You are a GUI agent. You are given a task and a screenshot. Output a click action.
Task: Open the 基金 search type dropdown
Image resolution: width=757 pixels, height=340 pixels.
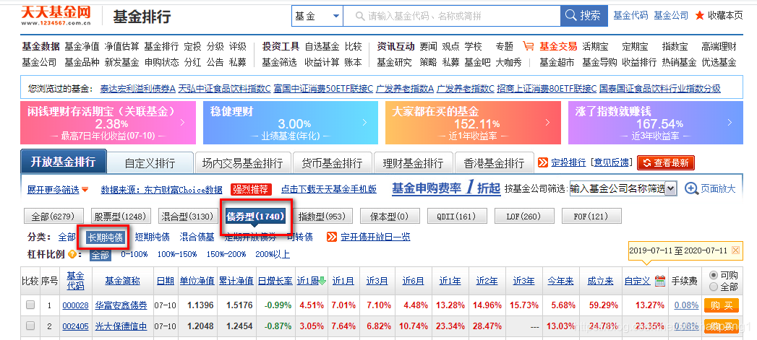click(317, 16)
